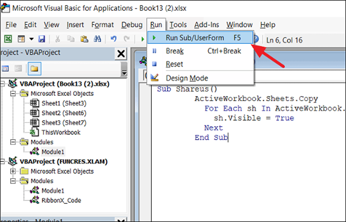This screenshot has height=222, width=346.
Task: Collapse Microsoft Excel Objects under Book13 project
Action: click(13, 94)
